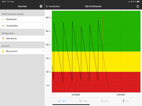Tap the share icon in top bar
The image size is (142, 106).
click(138, 6)
